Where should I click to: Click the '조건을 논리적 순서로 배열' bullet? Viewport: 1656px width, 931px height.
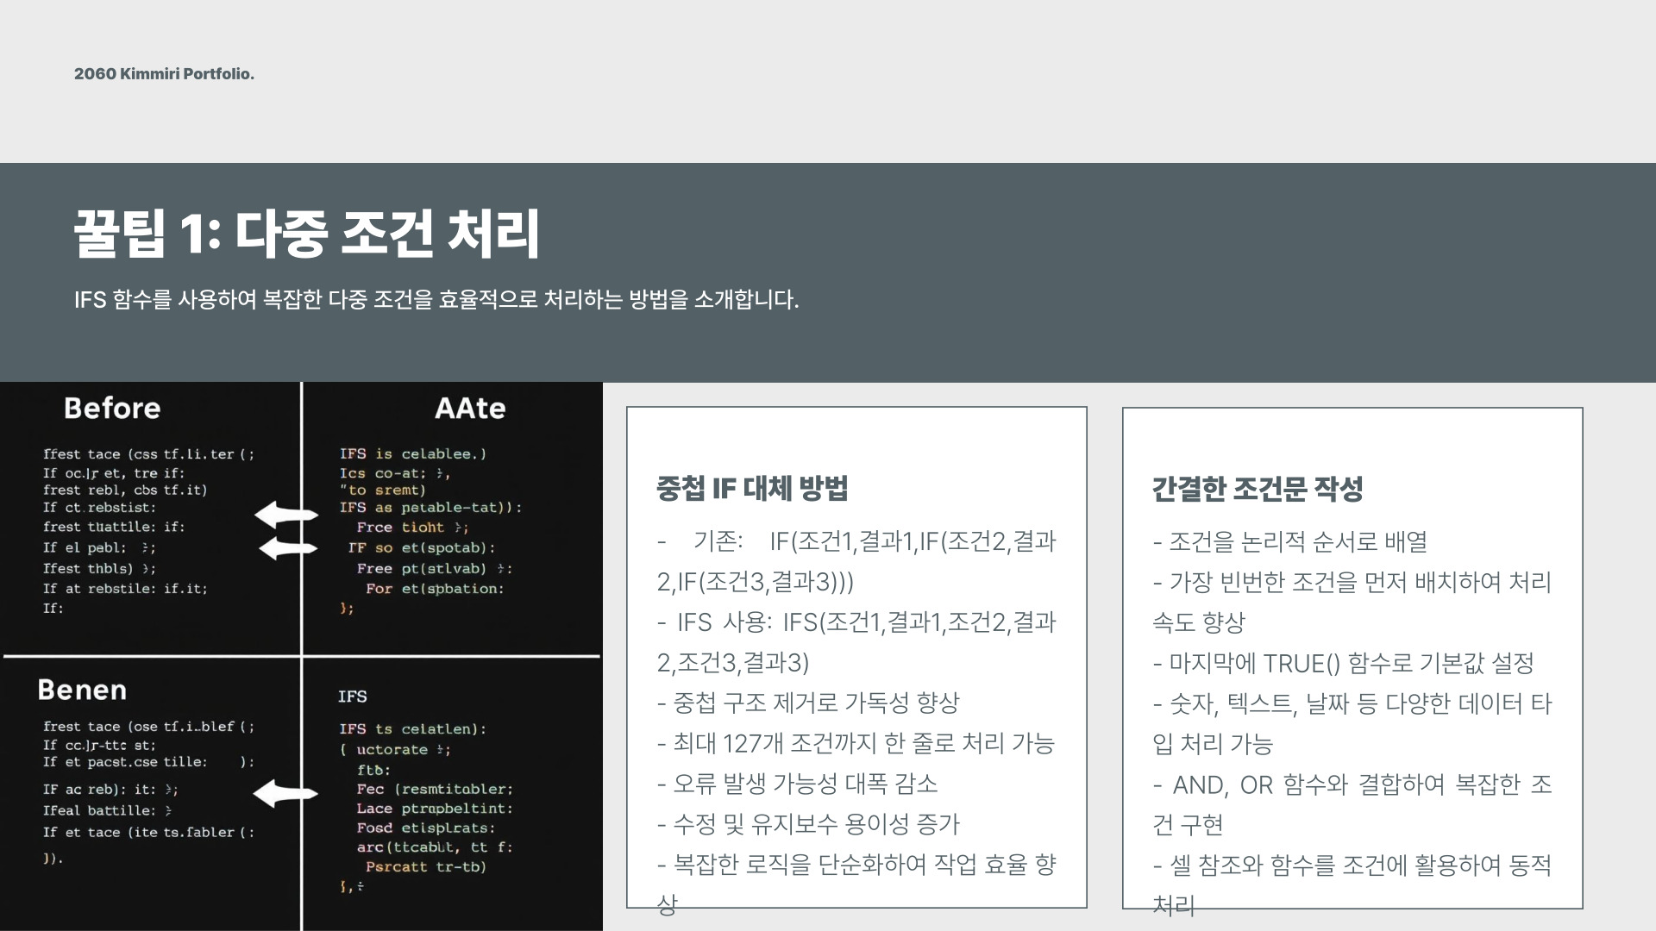[x=1290, y=542]
